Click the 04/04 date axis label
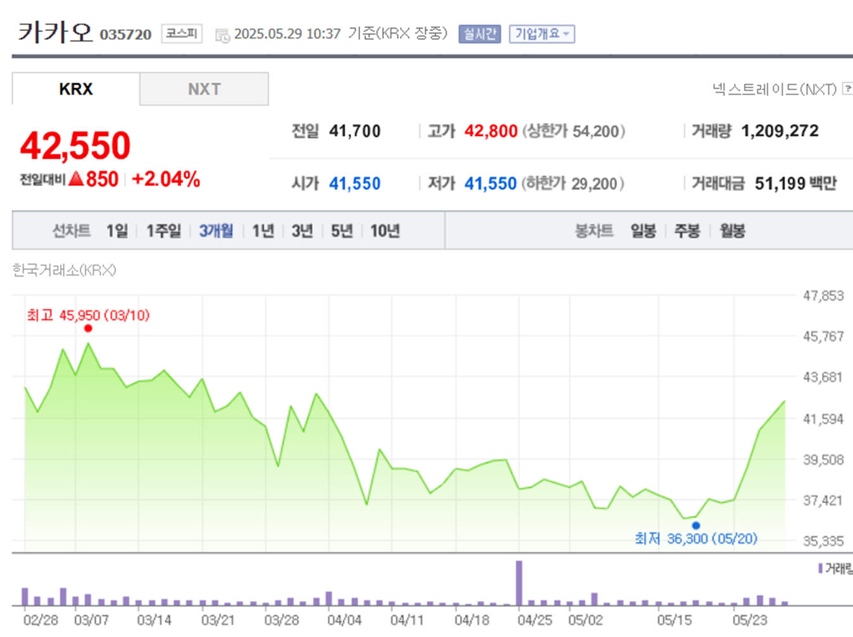This screenshot has width=853, height=637. 344,620
